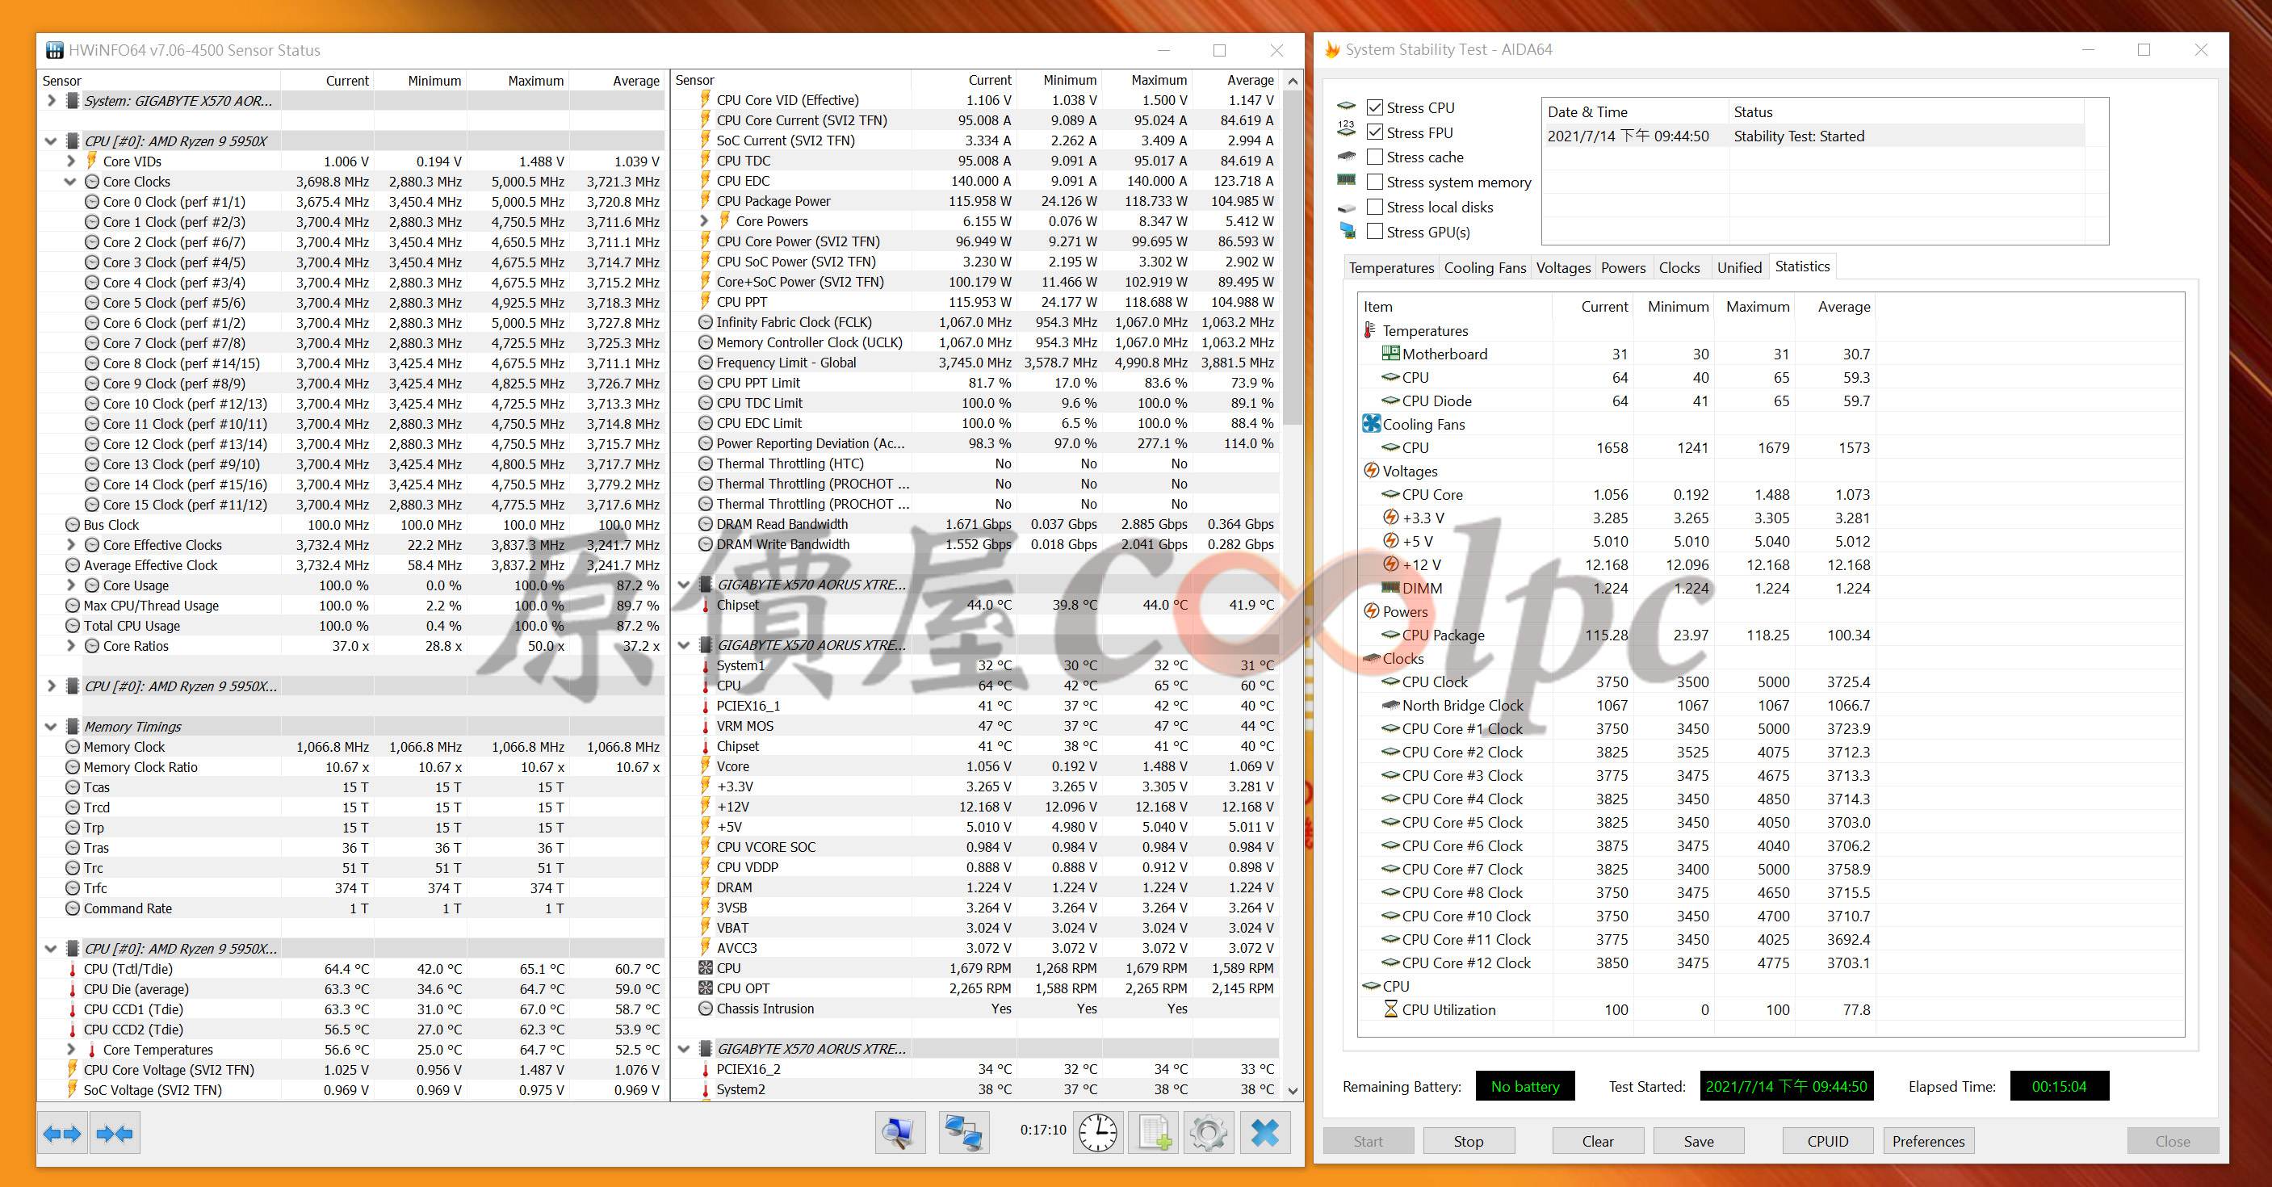2272x1187 pixels.
Task: Click icon beside Clocks item in AIDA64 list
Action: pos(1372,659)
